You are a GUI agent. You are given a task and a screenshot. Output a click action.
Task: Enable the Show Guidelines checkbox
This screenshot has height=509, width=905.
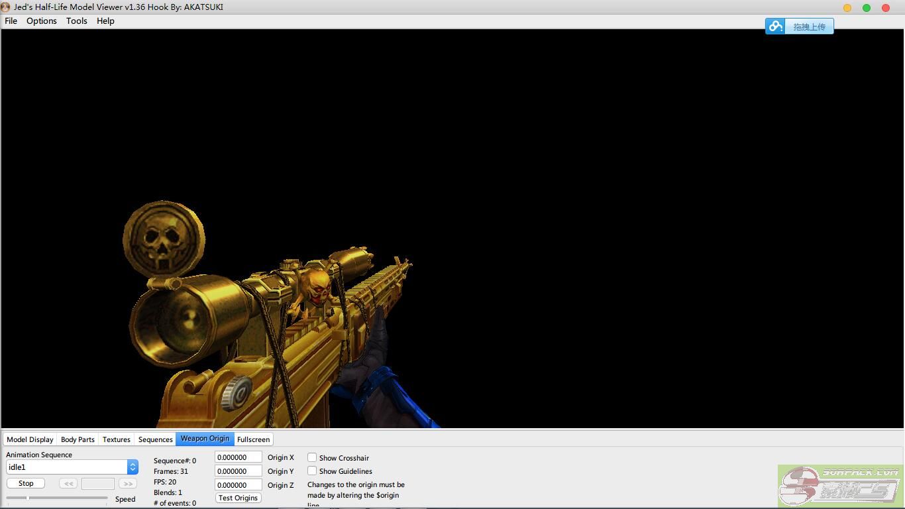coord(312,471)
